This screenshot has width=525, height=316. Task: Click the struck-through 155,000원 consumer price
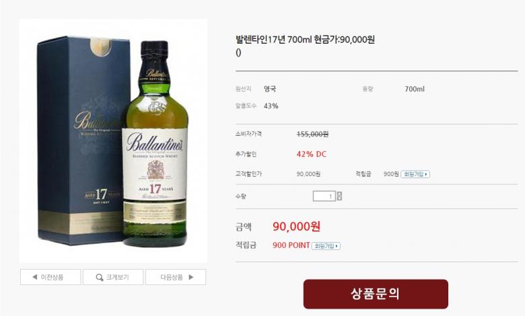click(x=312, y=134)
